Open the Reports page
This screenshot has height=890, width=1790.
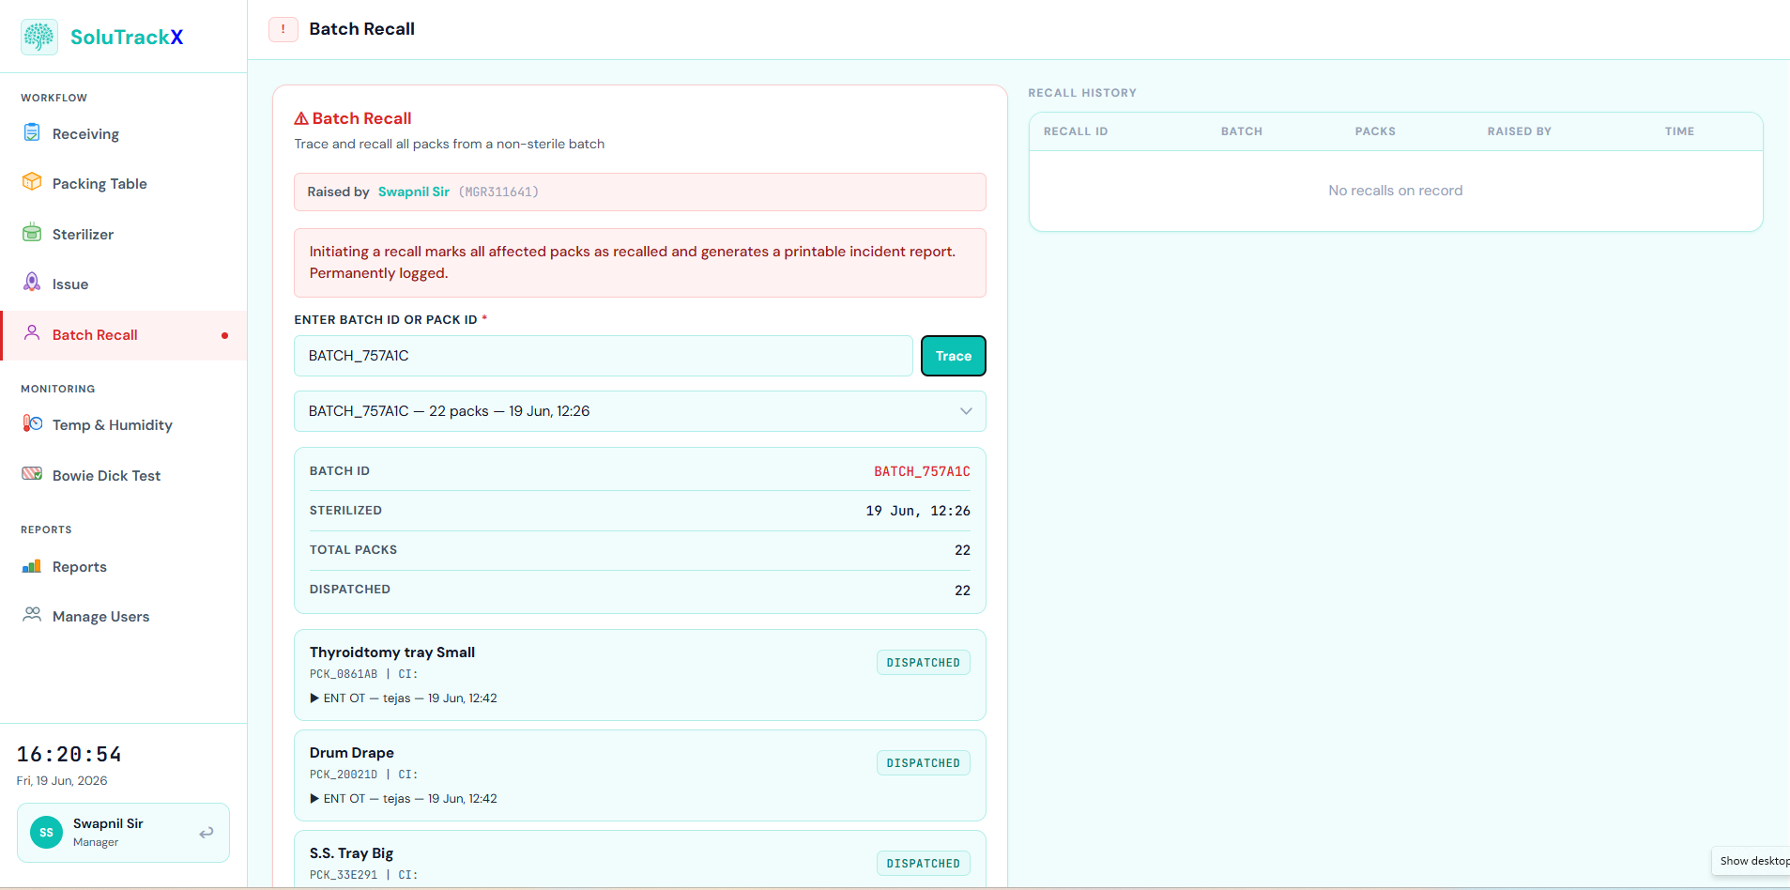(124, 567)
